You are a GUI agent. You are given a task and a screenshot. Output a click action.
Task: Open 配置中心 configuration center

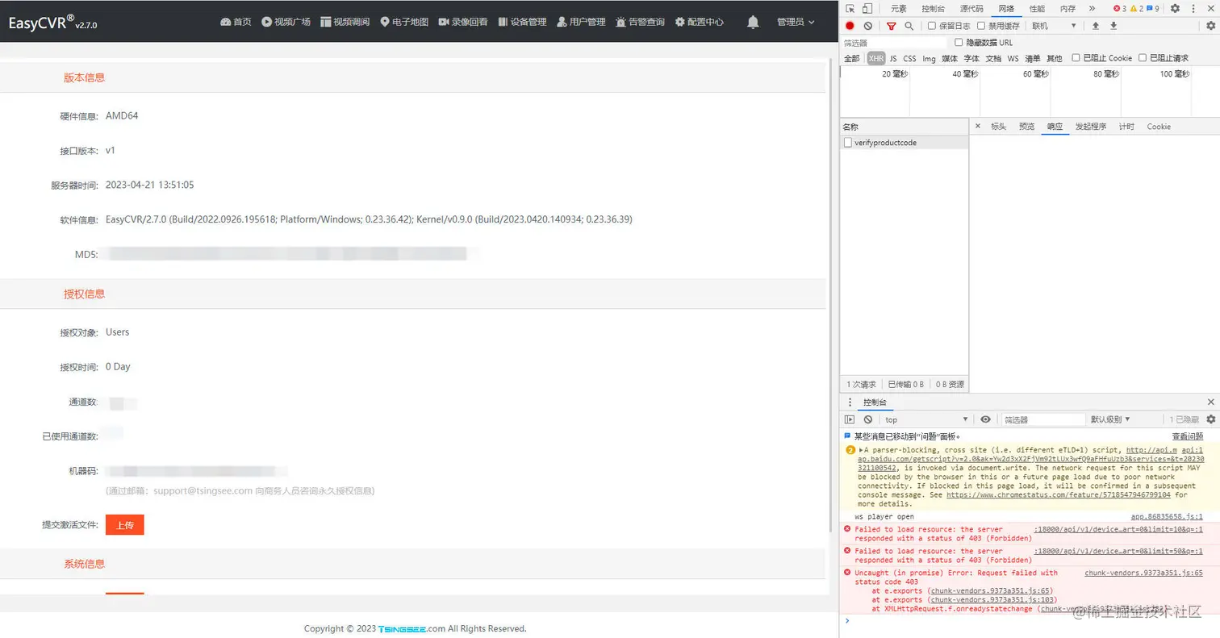(700, 22)
